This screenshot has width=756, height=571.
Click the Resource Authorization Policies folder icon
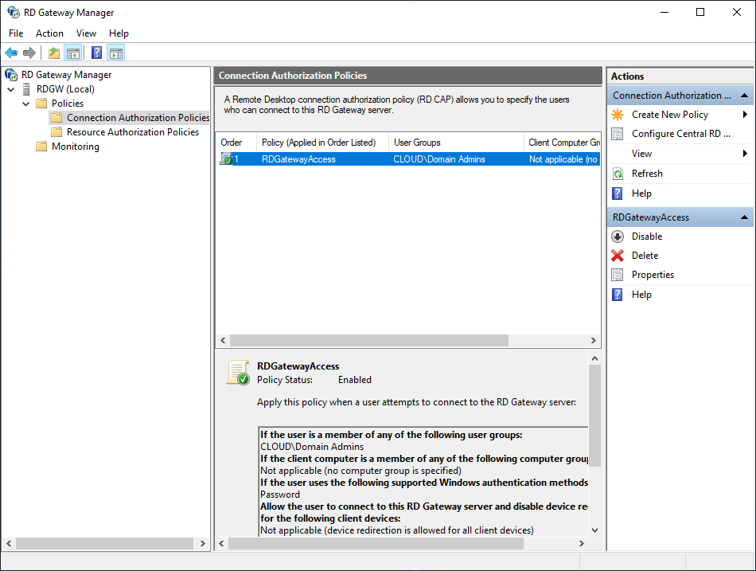tap(57, 131)
